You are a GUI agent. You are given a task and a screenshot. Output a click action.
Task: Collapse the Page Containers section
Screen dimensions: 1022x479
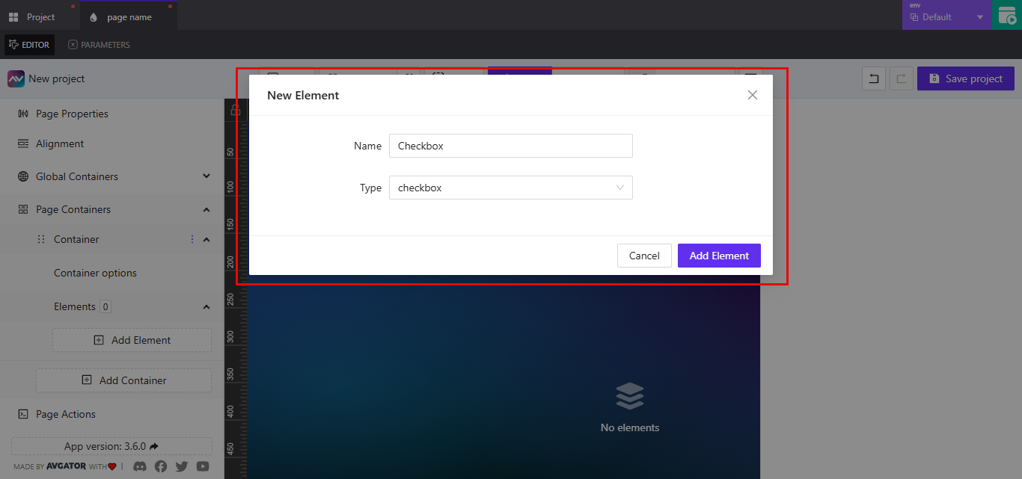(206, 209)
